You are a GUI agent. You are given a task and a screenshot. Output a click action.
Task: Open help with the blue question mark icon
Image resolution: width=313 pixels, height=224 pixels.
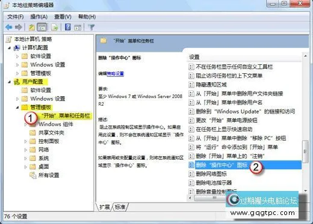[x=68, y=27]
